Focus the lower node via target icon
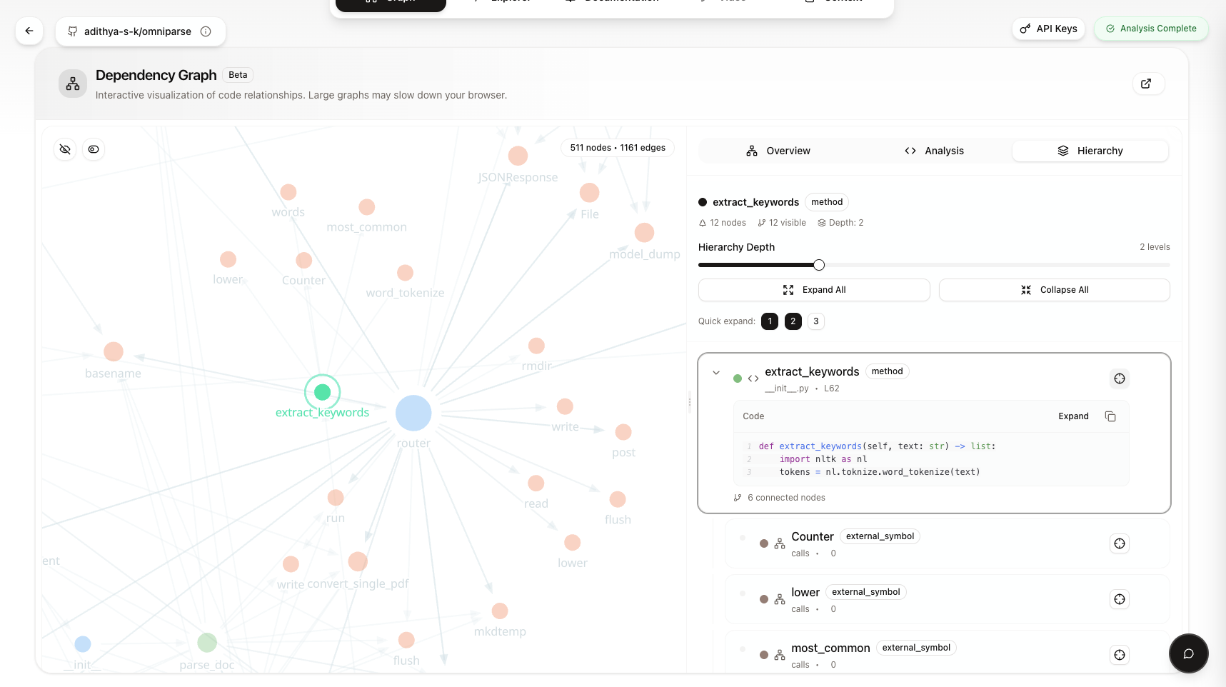1226x687 pixels. point(1120,599)
